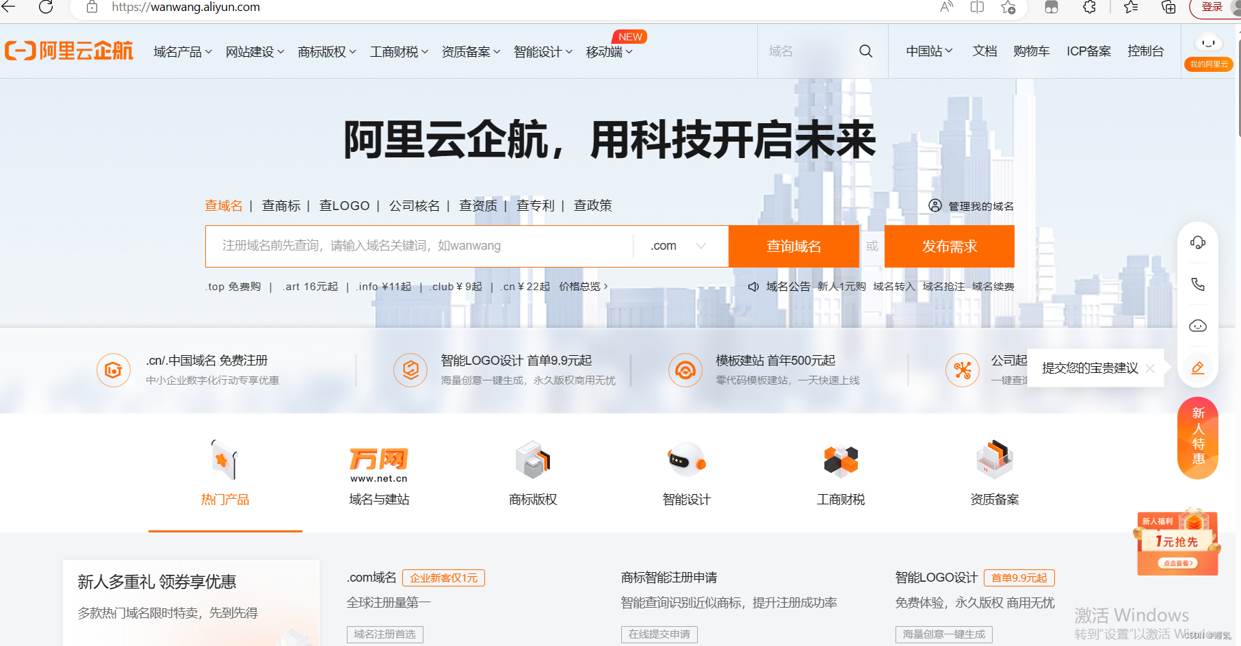
Task: Select the 查政策 search tab
Action: 593,205
